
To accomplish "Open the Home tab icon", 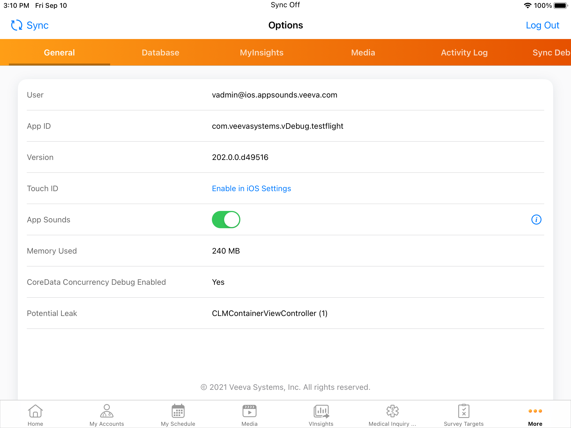I will point(35,411).
